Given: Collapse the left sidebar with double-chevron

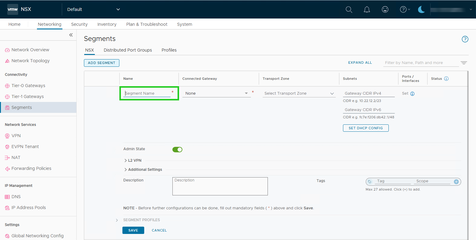Looking at the screenshot, I should click(x=71, y=35).
